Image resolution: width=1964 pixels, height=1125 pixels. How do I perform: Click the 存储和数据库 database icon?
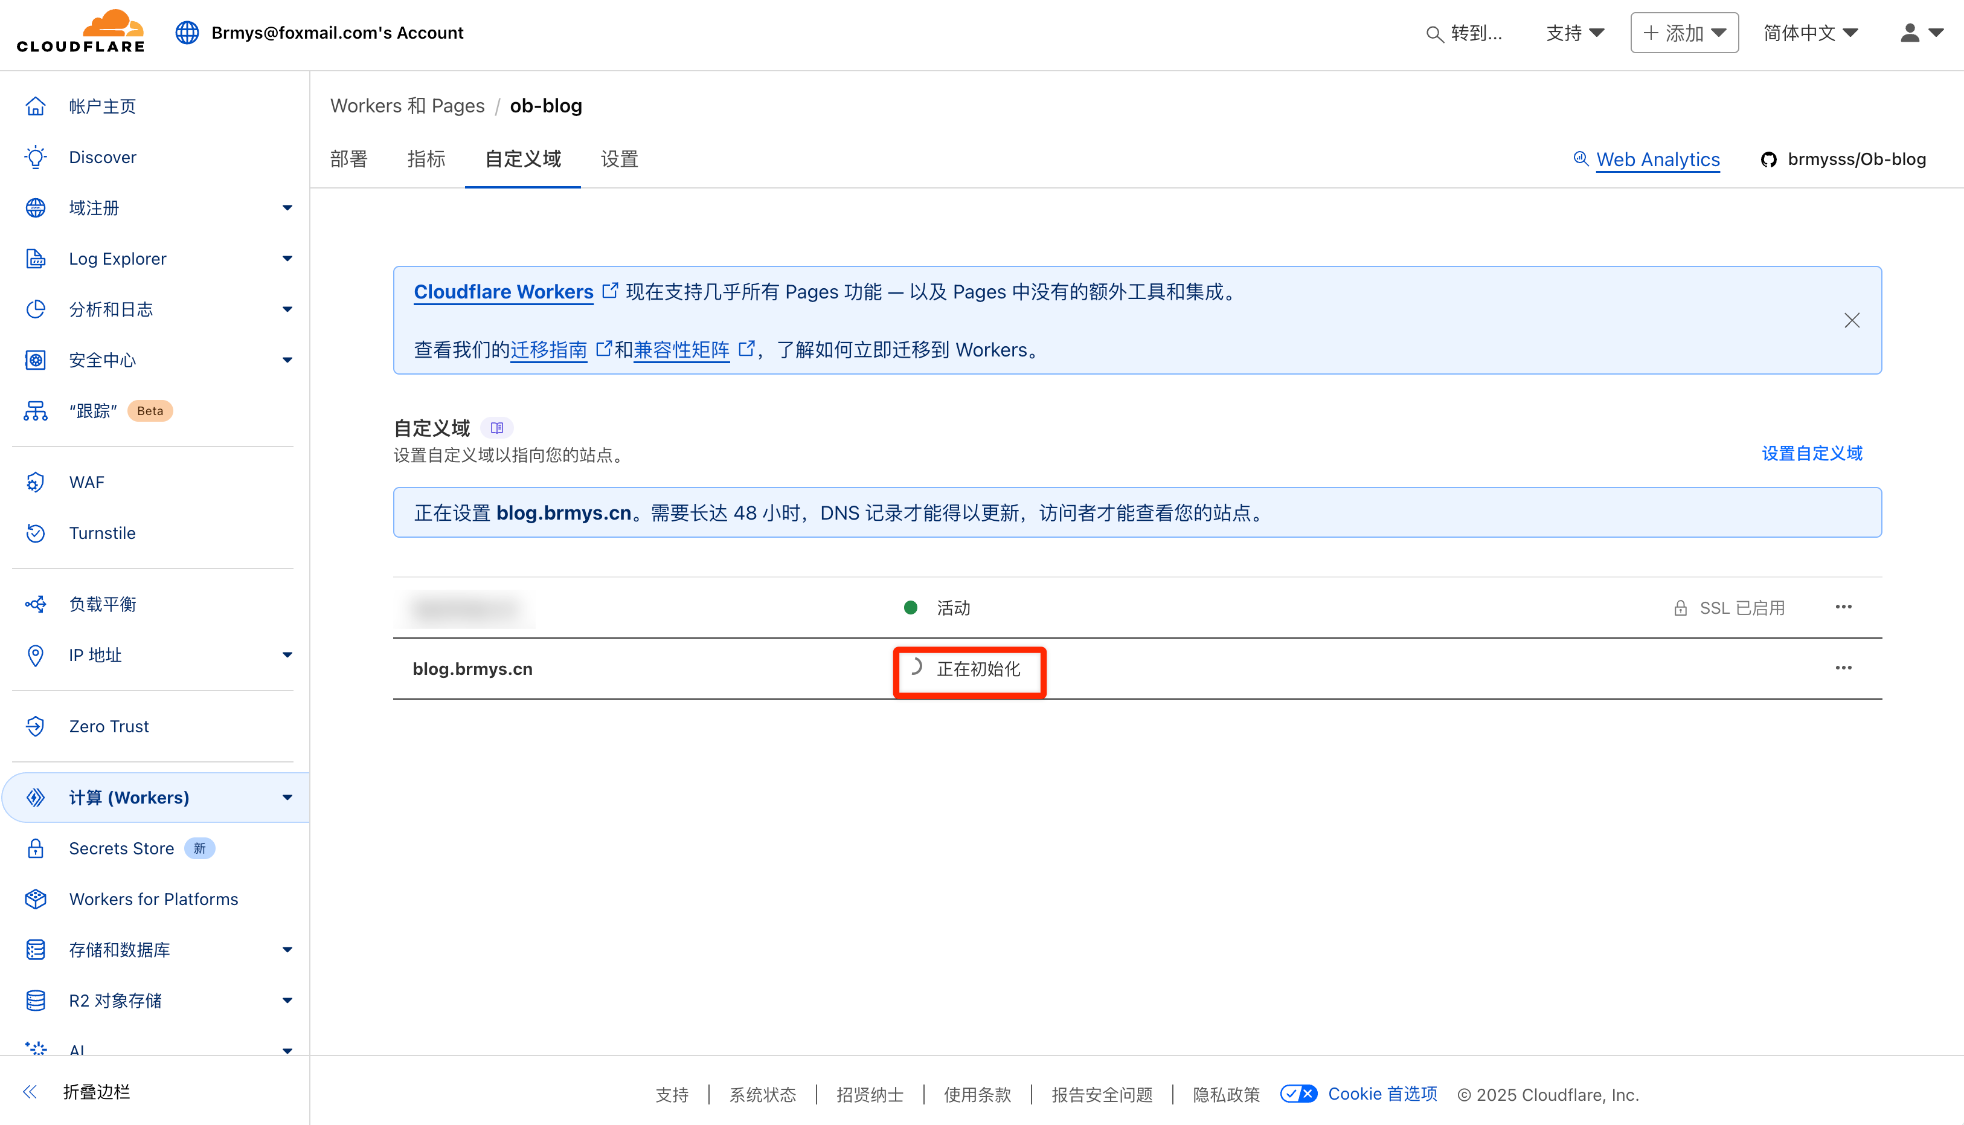36,950
